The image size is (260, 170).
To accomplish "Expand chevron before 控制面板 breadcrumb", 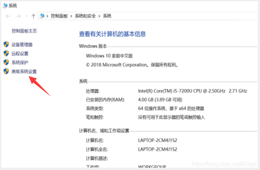I will 47,16.
